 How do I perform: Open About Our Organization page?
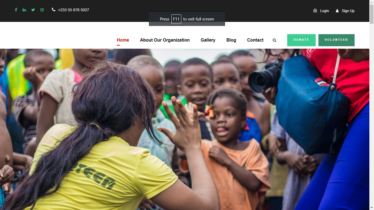(x=165, y=40)
